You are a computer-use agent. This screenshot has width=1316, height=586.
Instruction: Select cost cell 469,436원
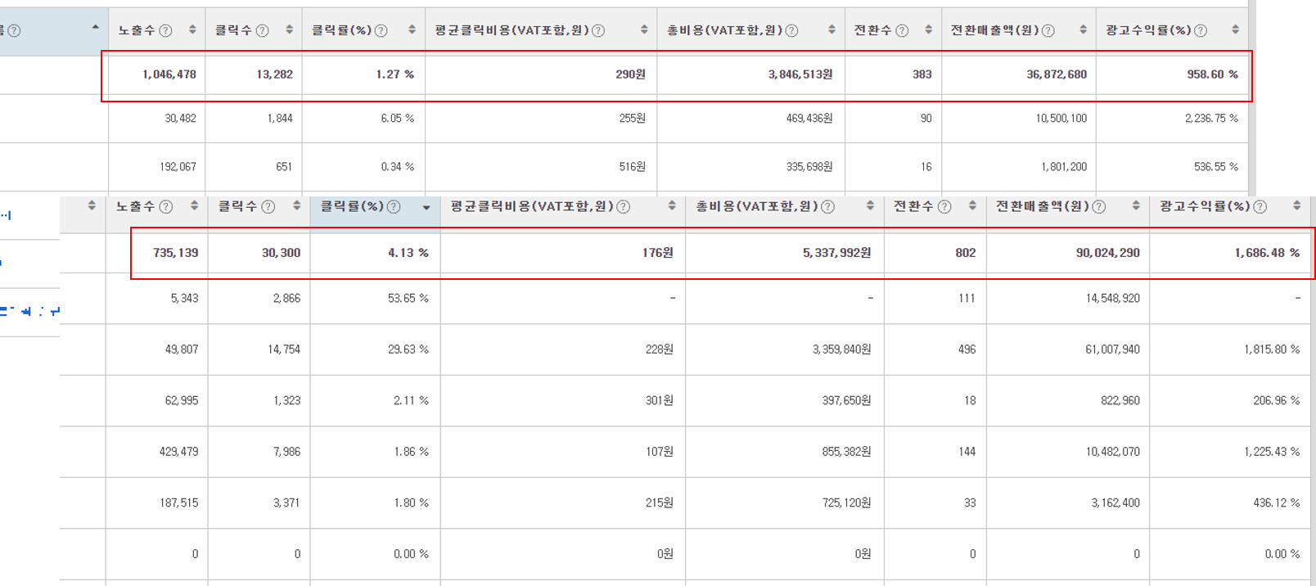click(x=809, y=119)
